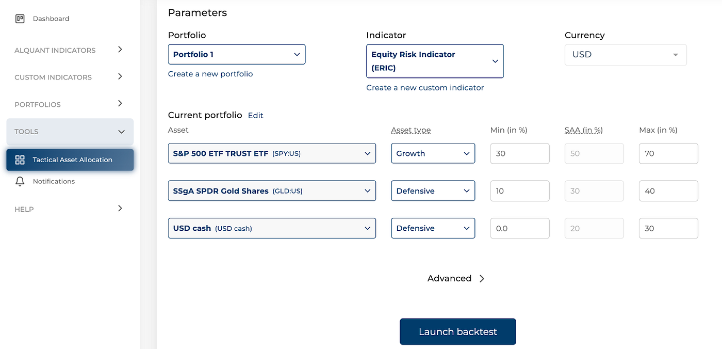Change the Growth asset type dropdown
722x349 pixels.
pyautogui.click(x=433, y=153)
